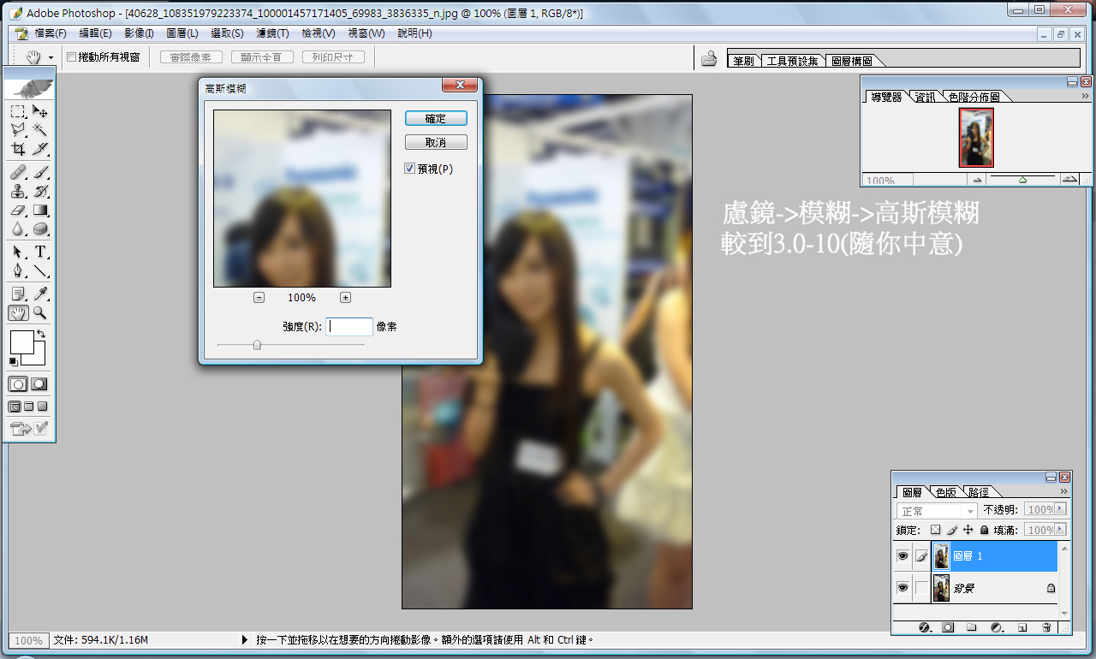The image size is (1096, 659).
Task: Switch to the 路徑 tab
Action: coord(978,492)
